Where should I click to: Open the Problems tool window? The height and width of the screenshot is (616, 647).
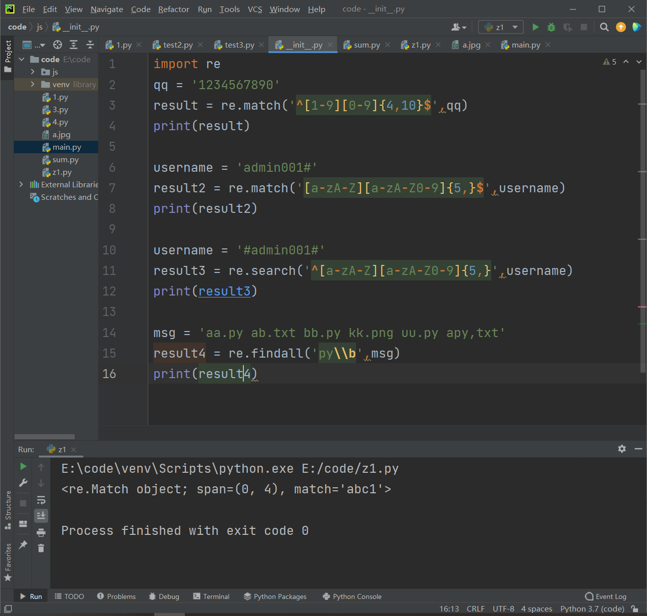(x=116, y=596)
